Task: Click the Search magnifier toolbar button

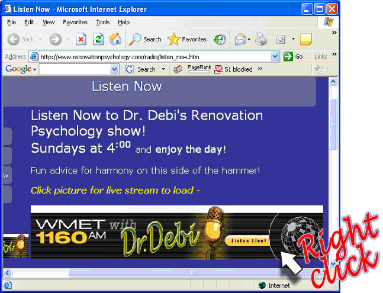Action: 145,39
